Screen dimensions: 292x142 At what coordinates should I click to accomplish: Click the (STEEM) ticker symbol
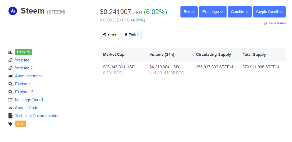point(56,12)
